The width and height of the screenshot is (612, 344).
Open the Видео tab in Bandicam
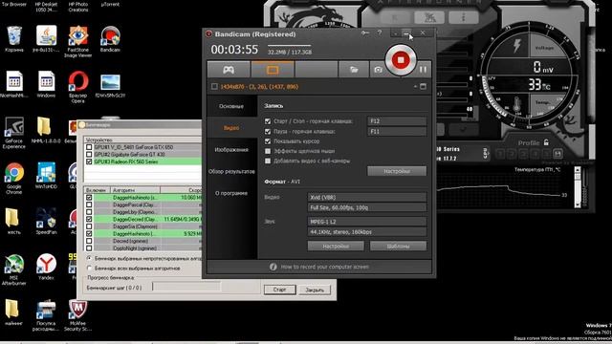coord(231,127)
